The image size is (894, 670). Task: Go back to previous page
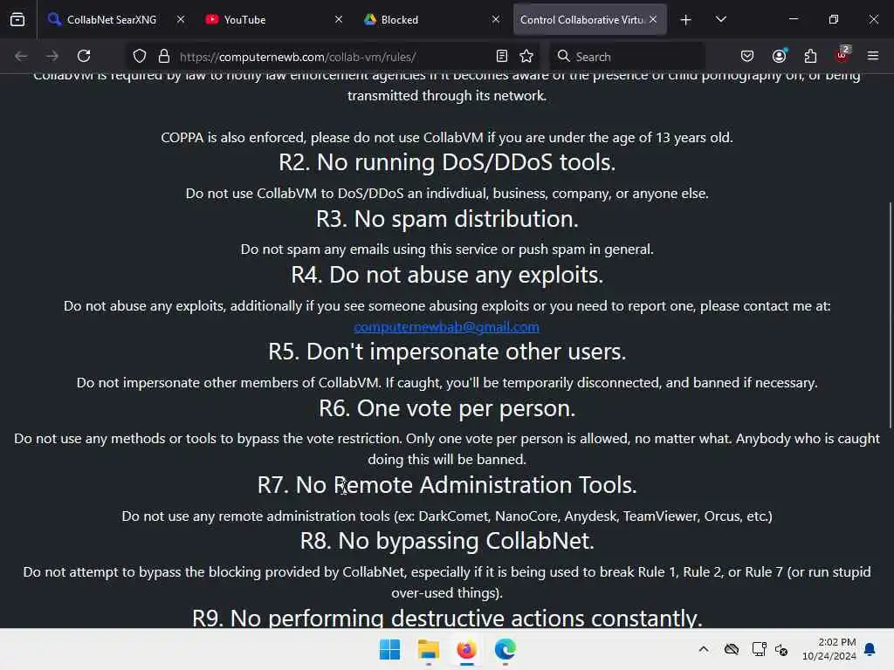click(21, 56)
